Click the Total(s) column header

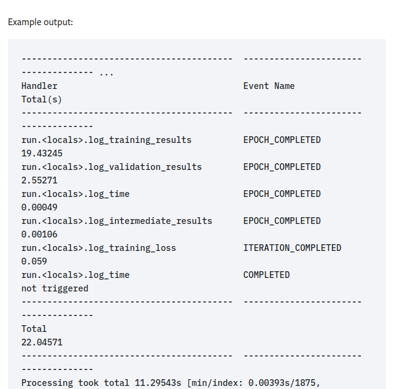coord(41,99)
